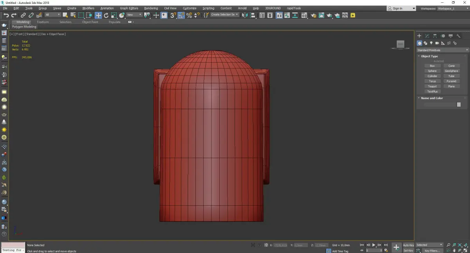Viewport: 470px width, 253px height.
Task: Switch to the Freeform ribbon tab
Action: (43, 22)
